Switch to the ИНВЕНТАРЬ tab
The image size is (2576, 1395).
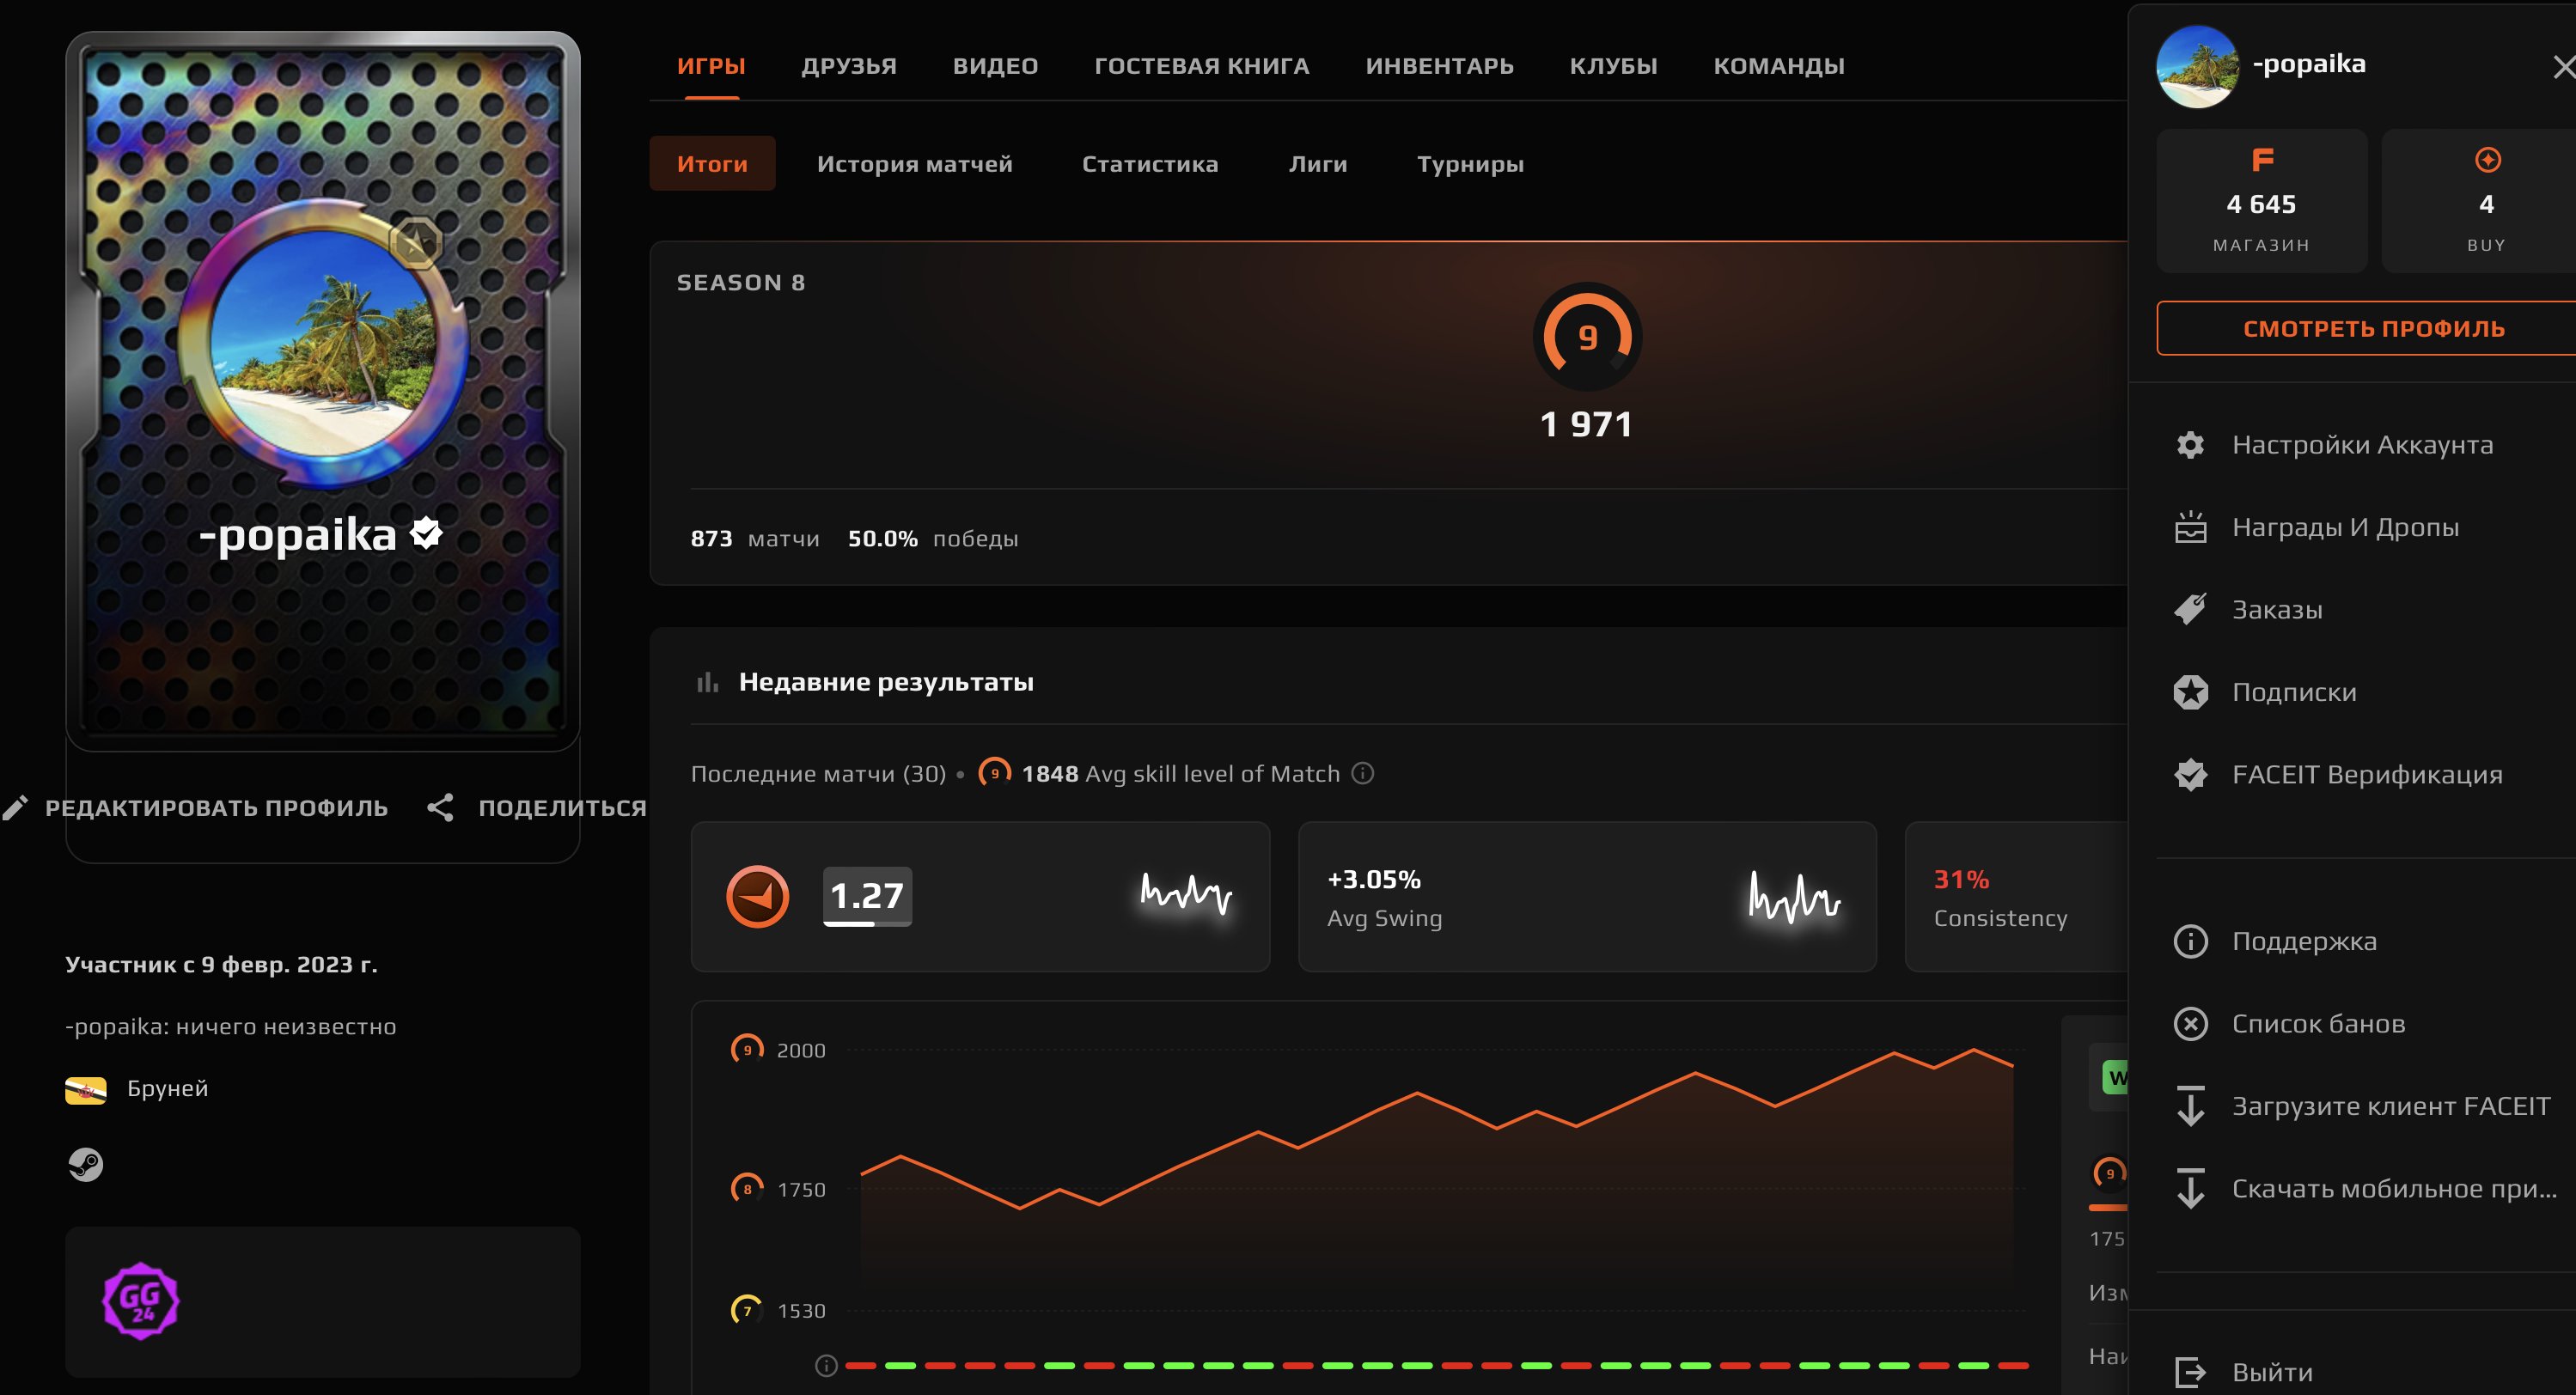1439,66
